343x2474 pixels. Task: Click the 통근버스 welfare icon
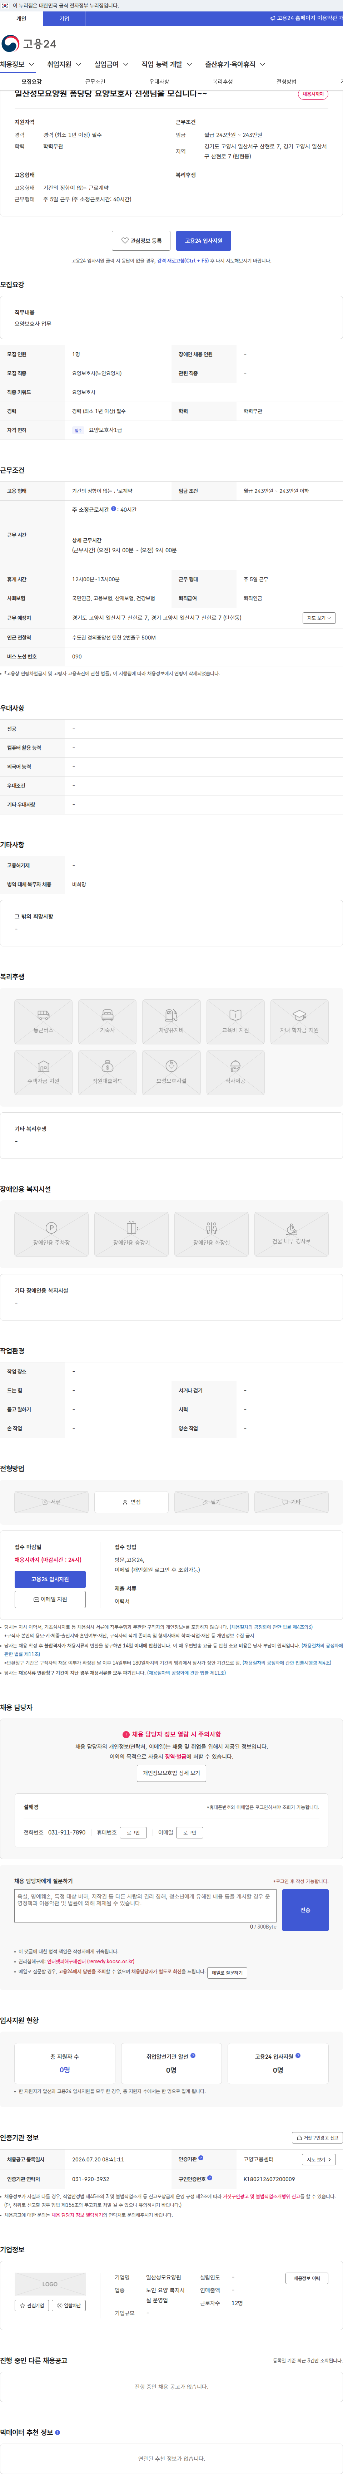43,1022
